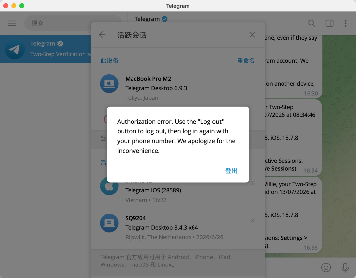Click the 此设备 section heading

(x=109, y=61)
